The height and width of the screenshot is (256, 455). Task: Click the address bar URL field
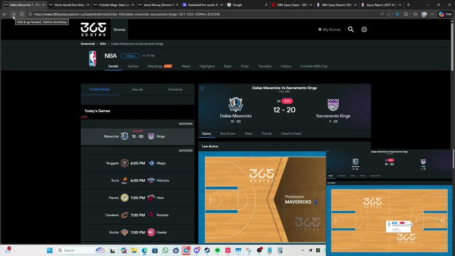click(203, 14)
